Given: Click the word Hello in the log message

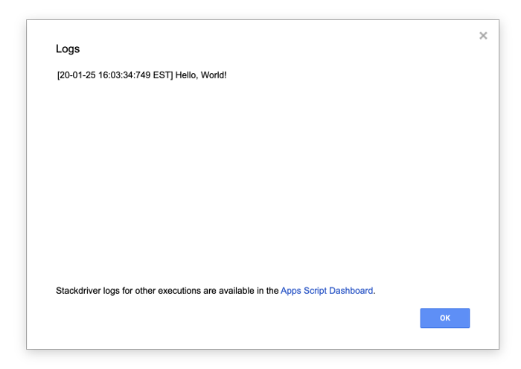Looking at the screenshot, I should 187,75.
